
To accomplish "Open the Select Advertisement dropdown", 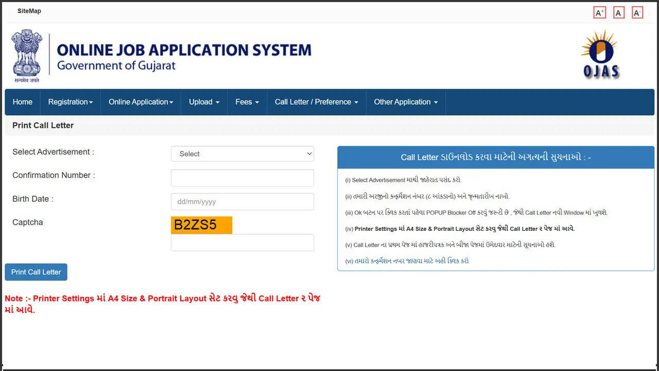I will tap(242, 154).
